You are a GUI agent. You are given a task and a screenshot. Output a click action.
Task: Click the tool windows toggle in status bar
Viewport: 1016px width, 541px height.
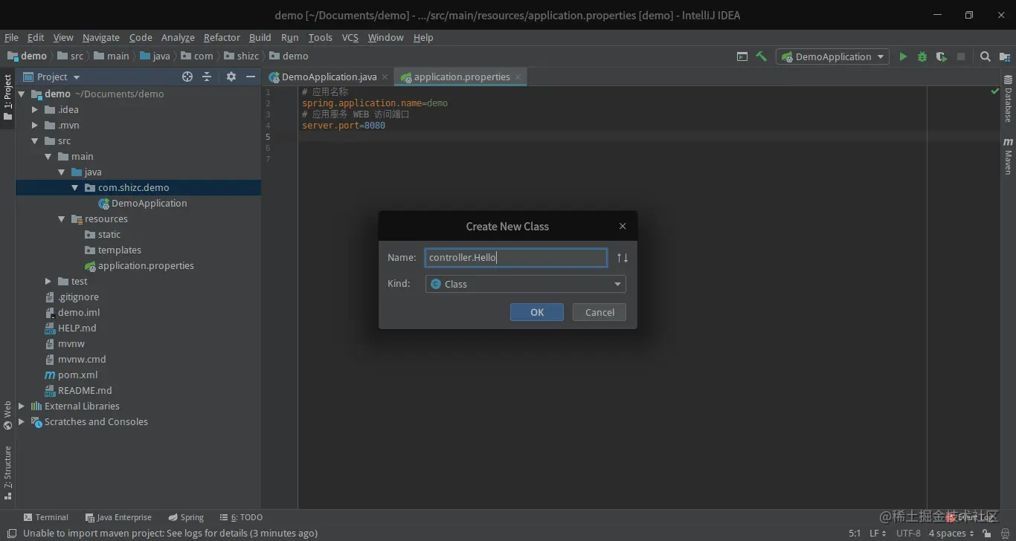click(11, 534)
